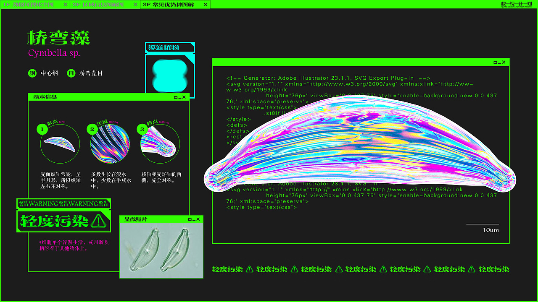
Task: Close the SVG code window
Action: (x=504, y=62)
